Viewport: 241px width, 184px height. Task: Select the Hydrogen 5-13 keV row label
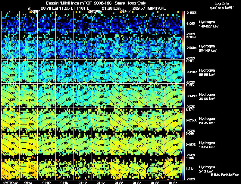click(207, 169)
